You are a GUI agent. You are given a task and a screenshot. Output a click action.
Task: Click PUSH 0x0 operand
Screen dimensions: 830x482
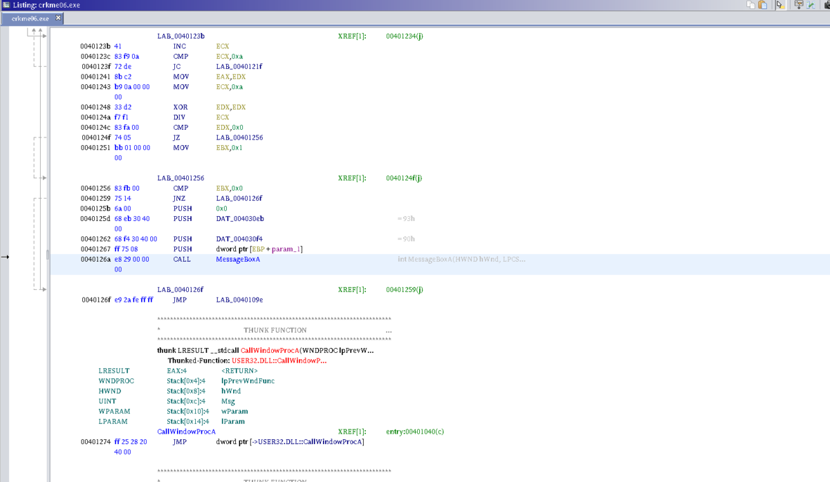(x=221, y=208)
